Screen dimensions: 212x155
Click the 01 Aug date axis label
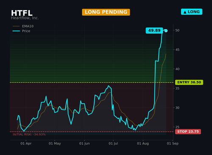point(143,144)
